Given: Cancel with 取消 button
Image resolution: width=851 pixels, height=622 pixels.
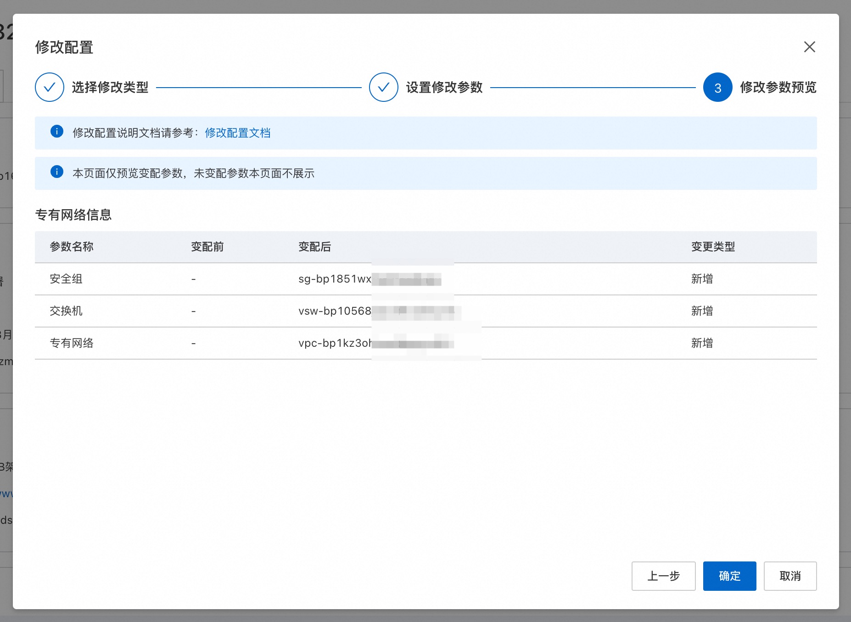Looking at the screenshot, I should pyautogui.click(x=790, y=576).
